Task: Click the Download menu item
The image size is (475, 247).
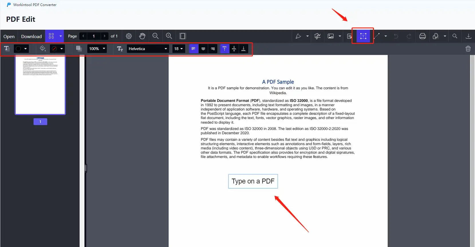Action: (31, 36)
